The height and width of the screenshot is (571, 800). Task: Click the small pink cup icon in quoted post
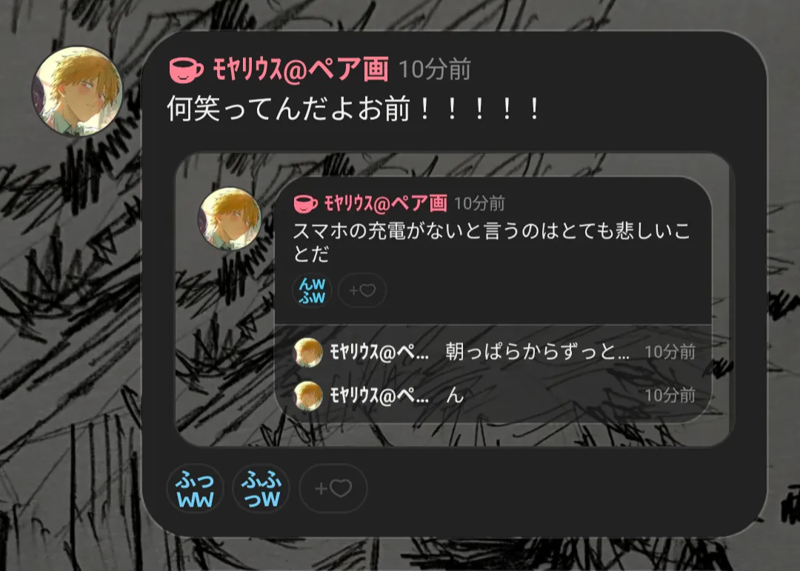pyautogui.click(x=306, y=203)
